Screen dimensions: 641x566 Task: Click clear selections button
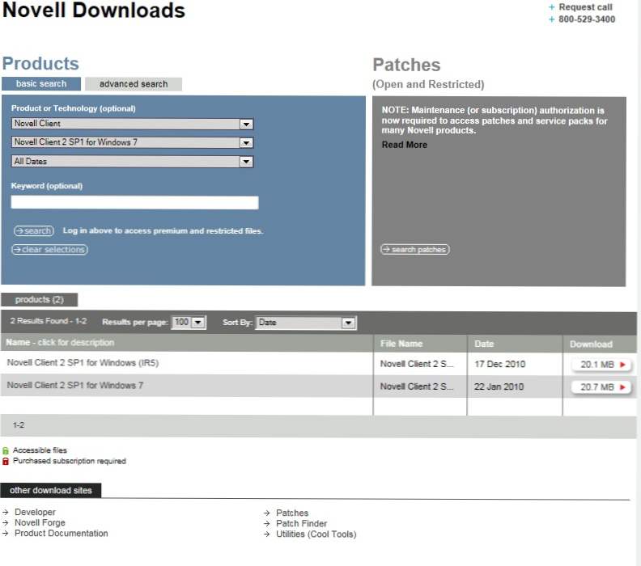coord(49,250)
